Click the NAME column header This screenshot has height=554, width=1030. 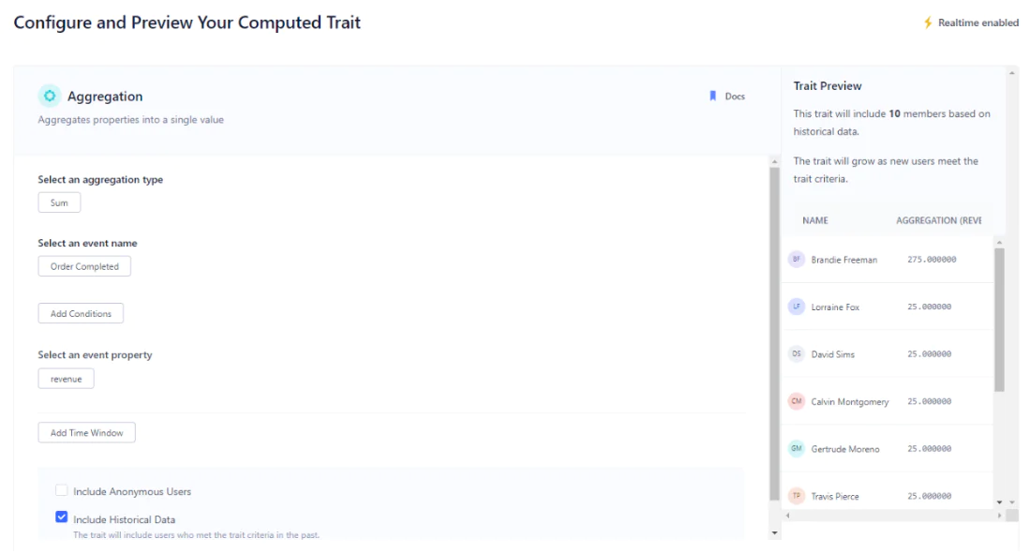point(815,220)
